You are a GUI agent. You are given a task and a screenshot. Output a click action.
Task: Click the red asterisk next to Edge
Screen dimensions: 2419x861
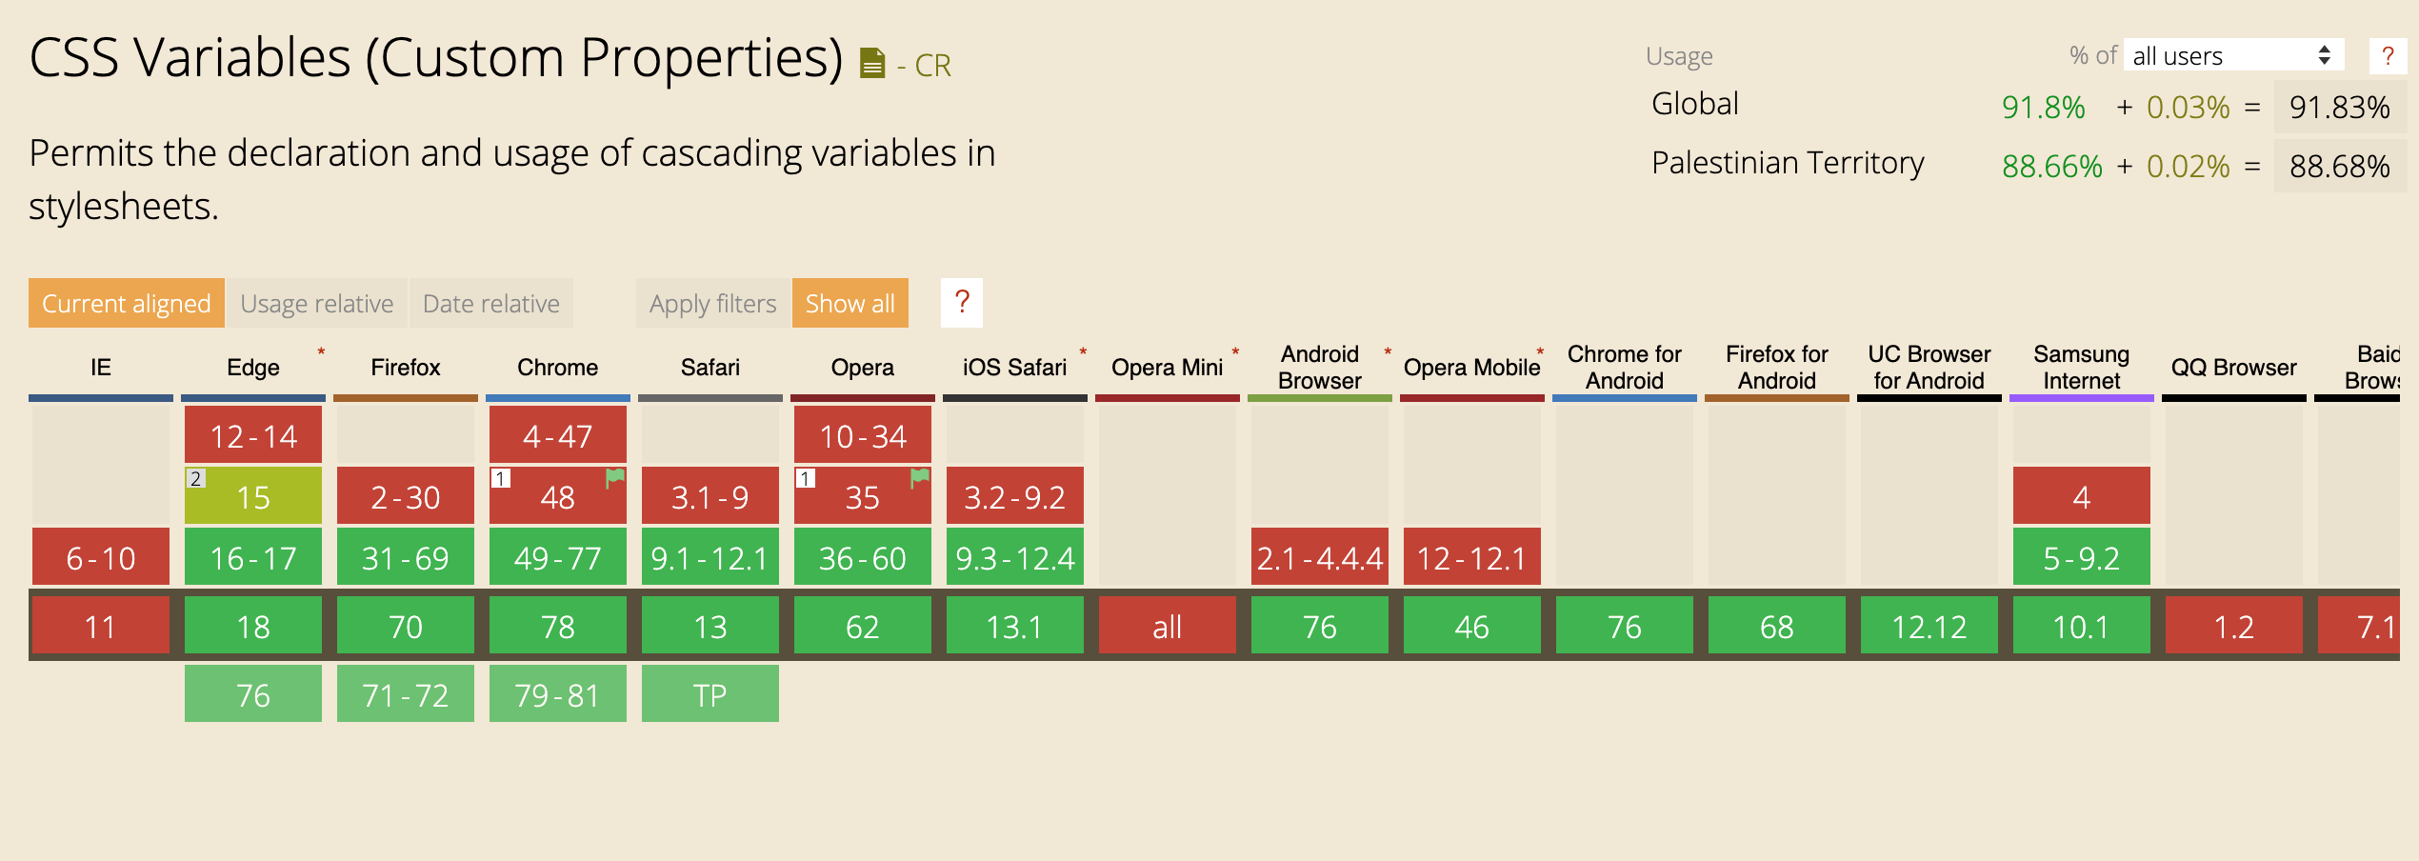point(321,352)
